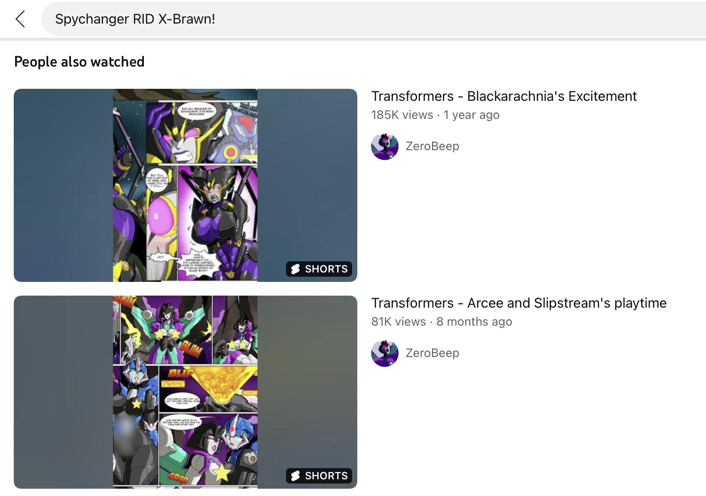Open ZeroBeep avatar beside the Arcee video

coord(385,353)
